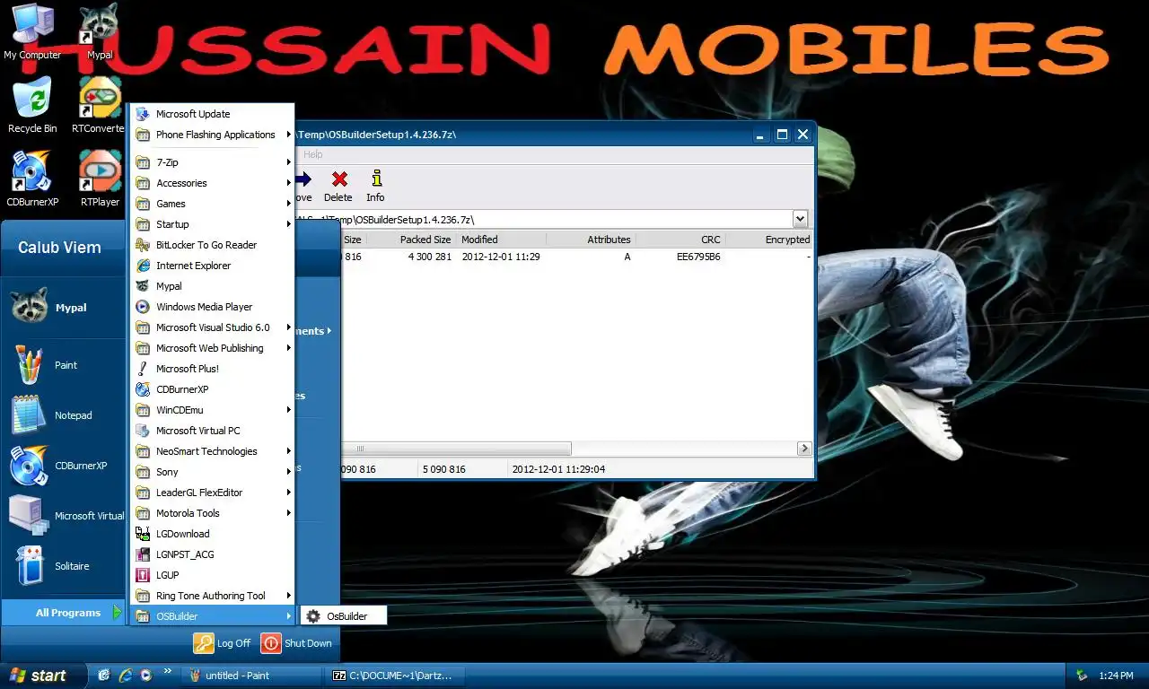This screenshot has height=689, width=1149.
Task: Expand Microsoft Web Publishing folder
Action: click(213, 348)
